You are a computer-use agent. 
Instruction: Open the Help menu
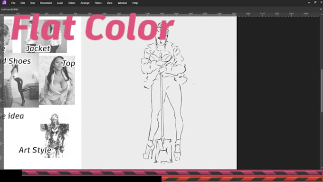[x=135, y=3]
